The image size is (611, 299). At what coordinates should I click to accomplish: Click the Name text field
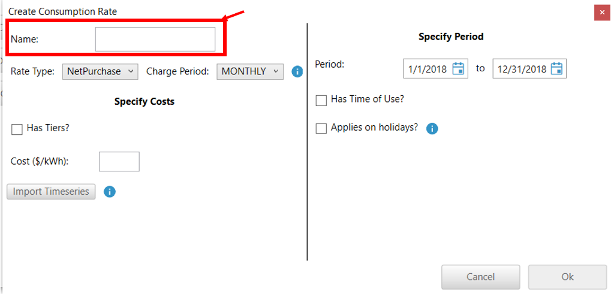click(x=155, y=39)
